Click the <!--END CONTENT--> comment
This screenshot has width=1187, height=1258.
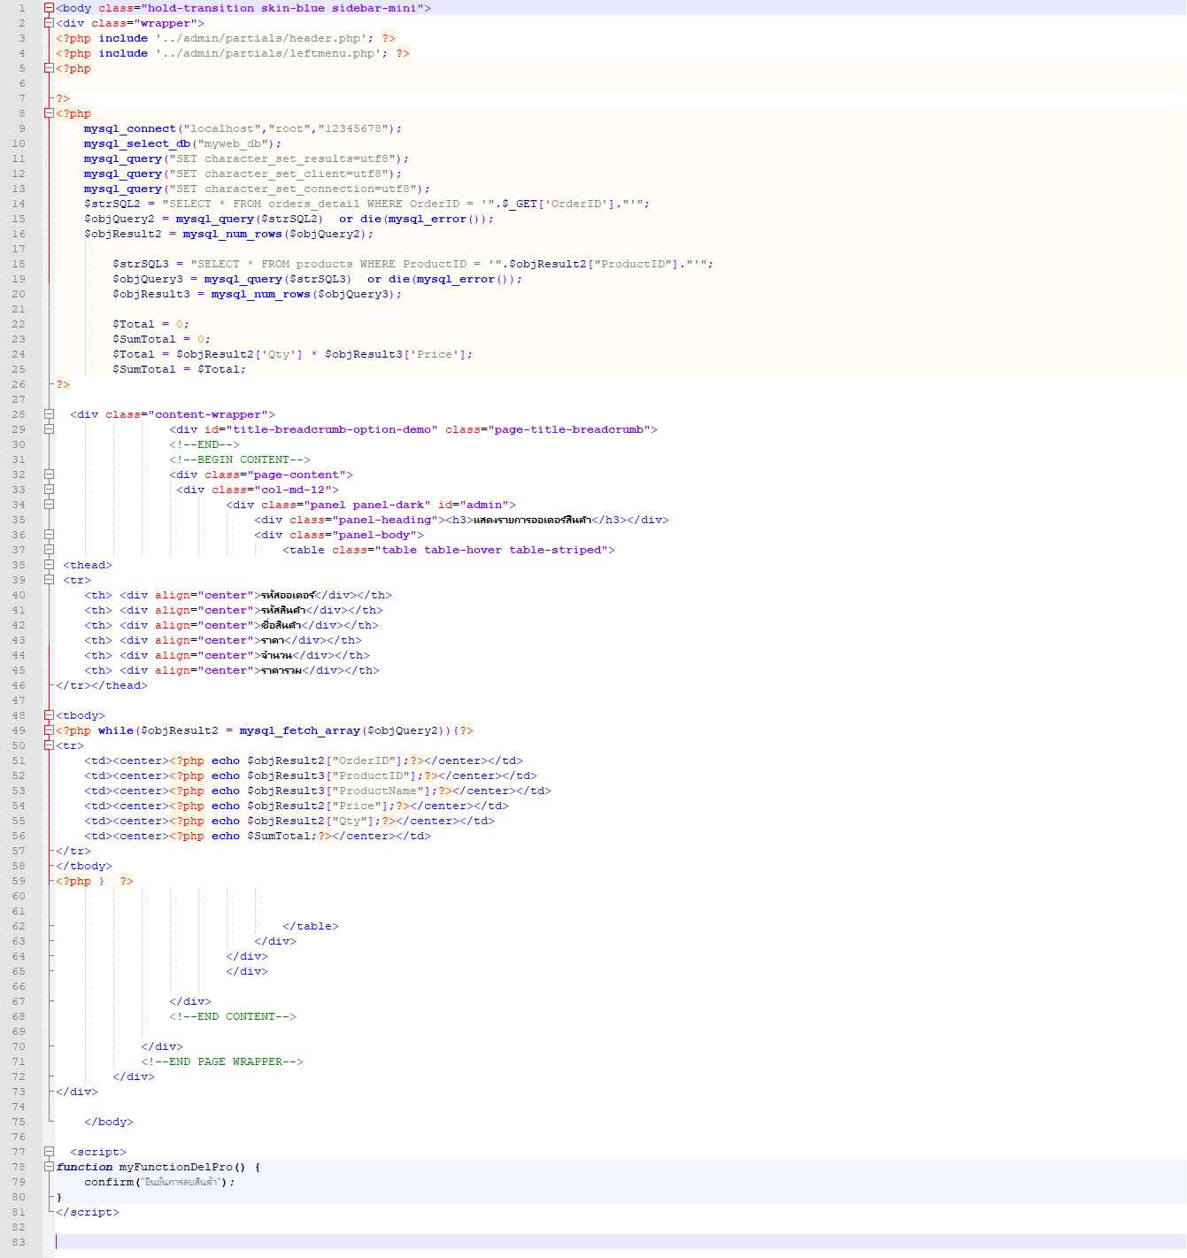click(233, 1016)
